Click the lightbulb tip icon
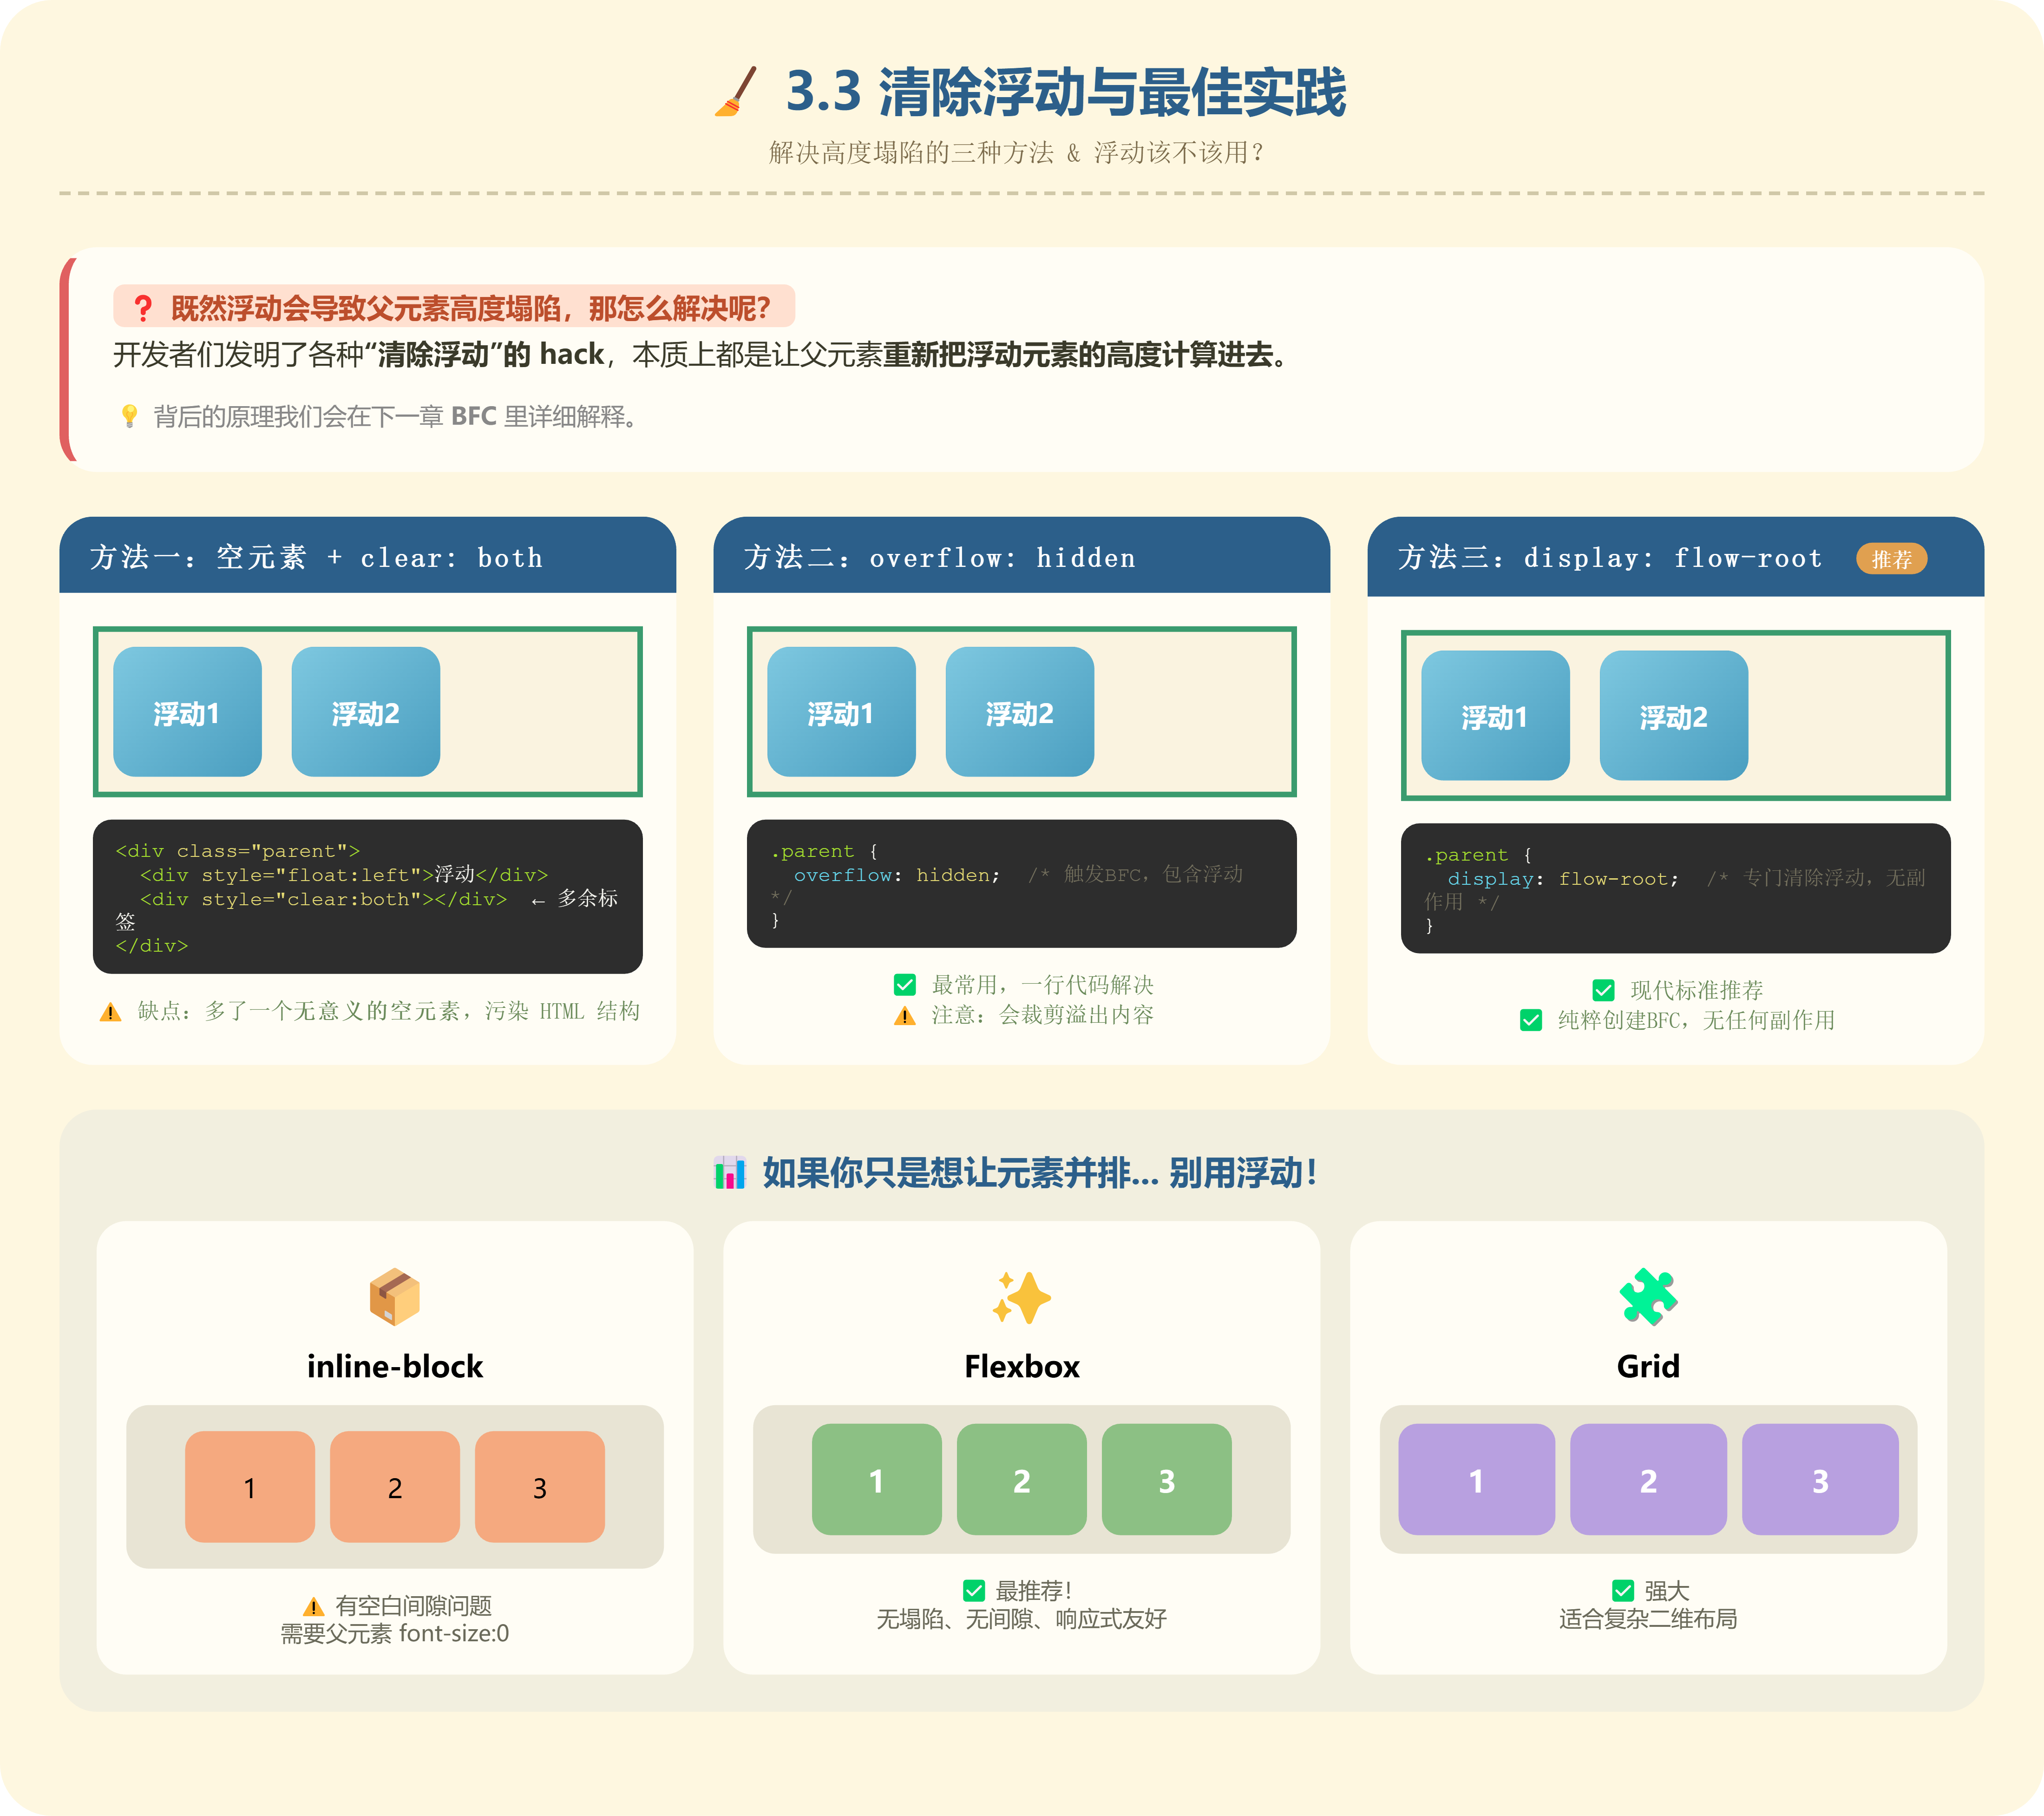 coord(129,416)
